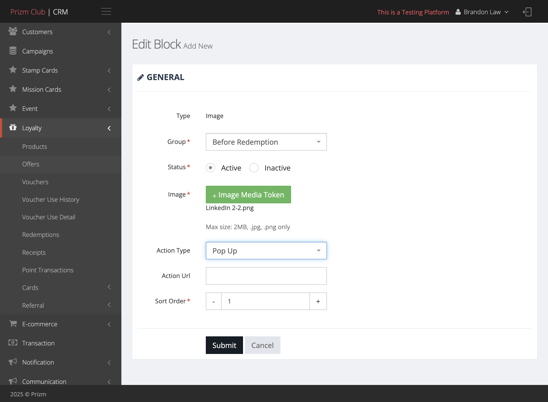
Task: Expand the Referral submenu chevron
Action: [109, 305]
